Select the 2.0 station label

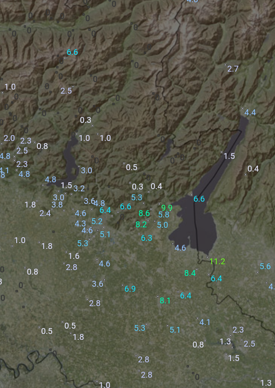coord(9,138)
